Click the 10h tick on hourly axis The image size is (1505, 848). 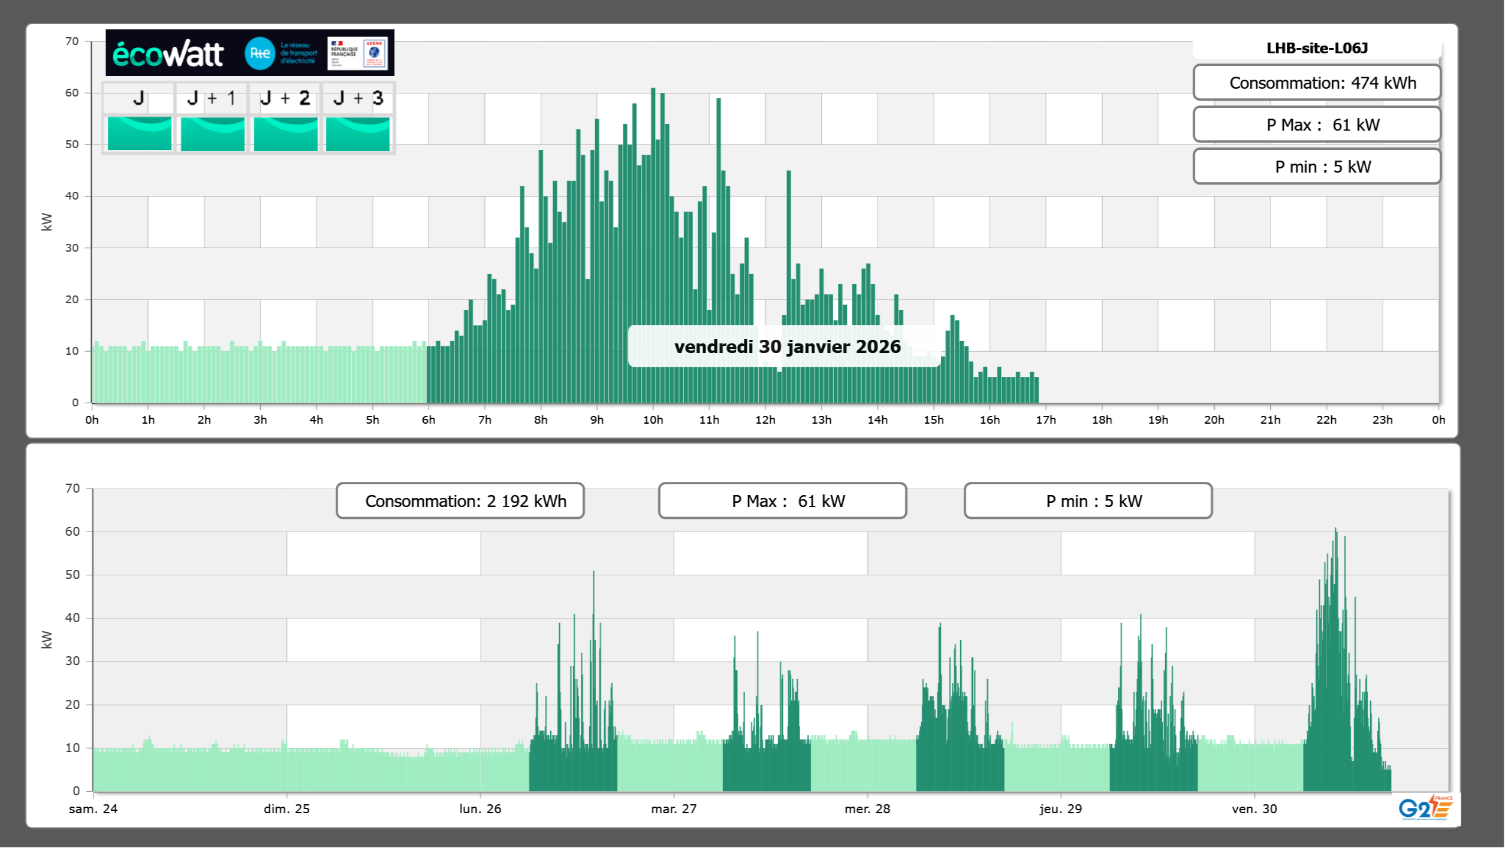point(653,420)
